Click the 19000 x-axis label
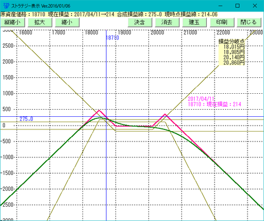Viewport: 264px width, 221px height. (x=124, y=32)
